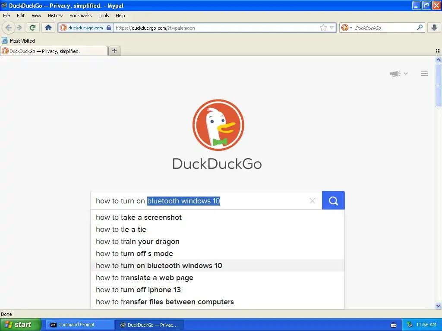Reload the page with the refresh icon
The image size is (442, 331).
tap(33, 28)
